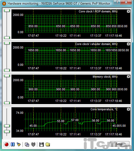Image resolution: width=134 pixels, height=151 pixels.
Task: Click the lower slider handle of ROP graph
Action: point(7,37)
